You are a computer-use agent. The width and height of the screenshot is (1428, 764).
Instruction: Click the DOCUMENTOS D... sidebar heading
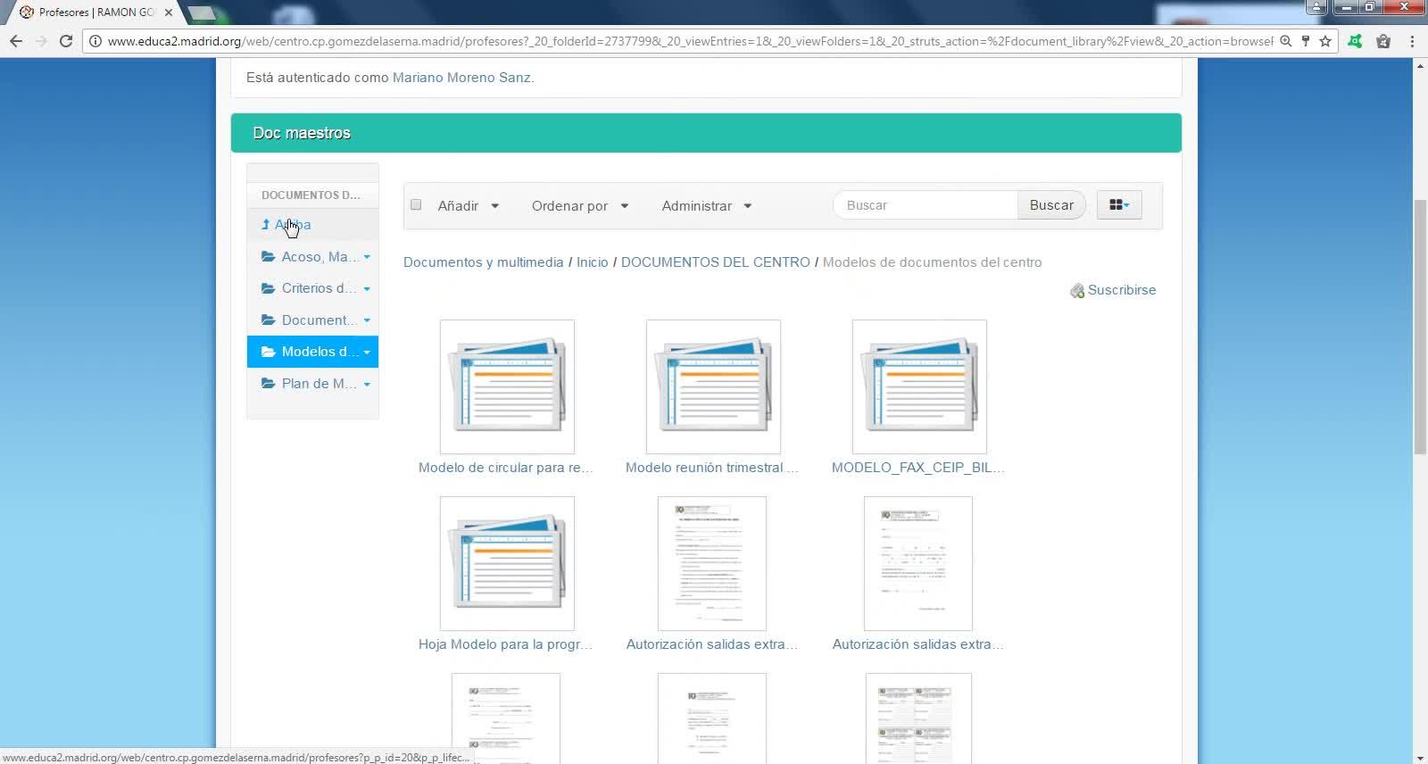[x=311, y=195]
